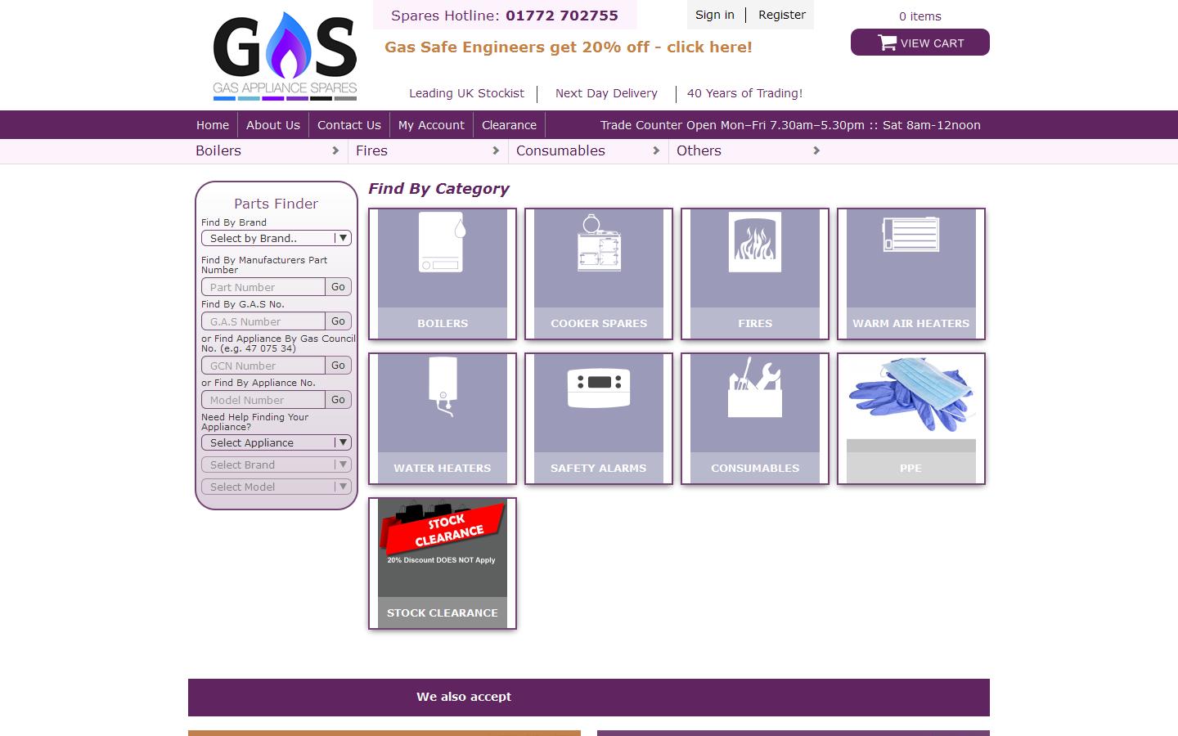This screenshot has width=1178, height=736.
Task: Click the Gas Safe Engineers 20% off link
Action: click(x=568, y=47)
